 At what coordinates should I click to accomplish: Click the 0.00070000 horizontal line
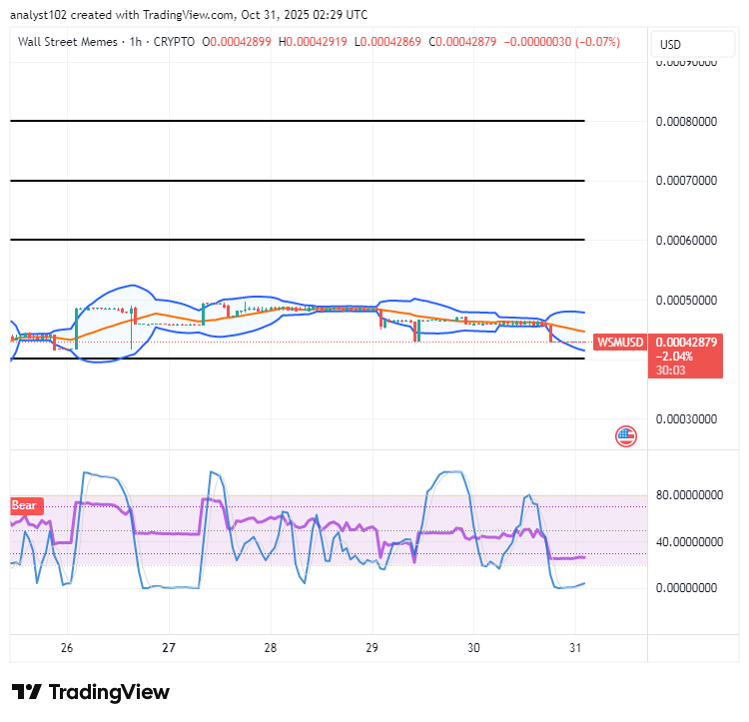pyautogui.click(x=298, y=181)
